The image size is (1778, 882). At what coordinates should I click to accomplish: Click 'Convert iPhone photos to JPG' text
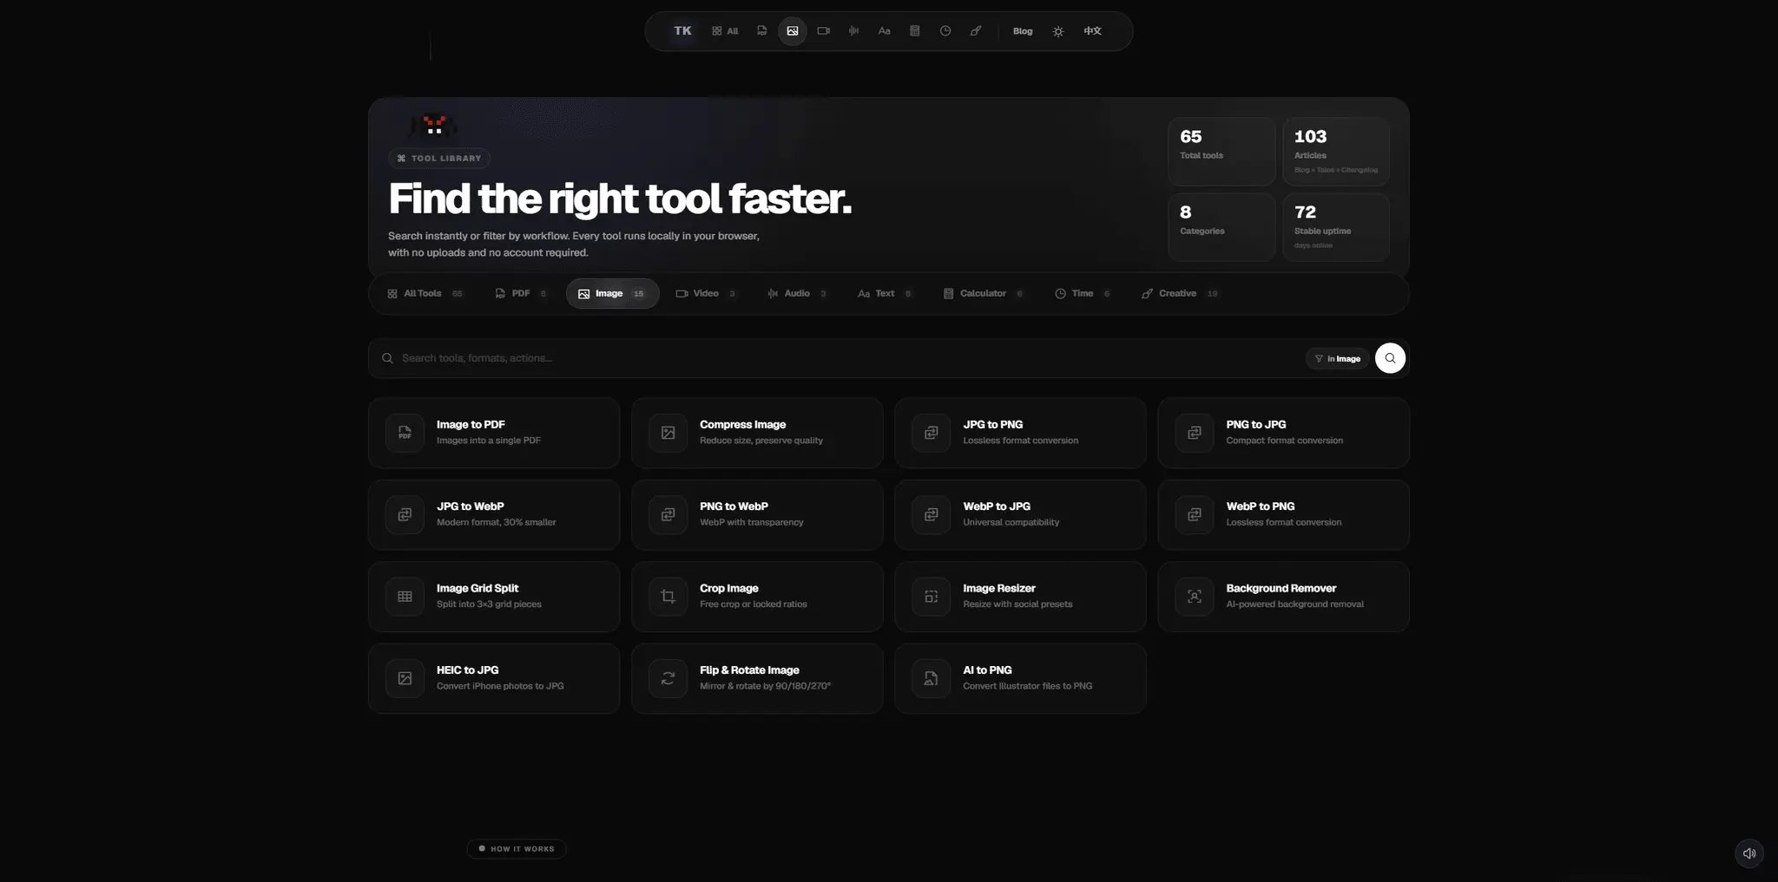(500, 686)
